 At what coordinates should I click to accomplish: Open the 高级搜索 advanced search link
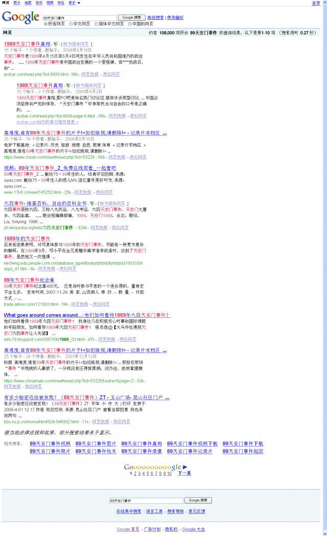pyautogui.click(x=155, y=17)
